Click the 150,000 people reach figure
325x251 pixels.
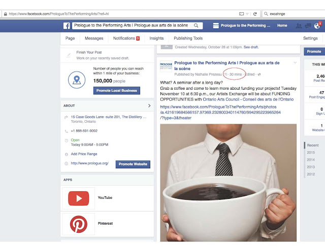click(x=109, y=81)
